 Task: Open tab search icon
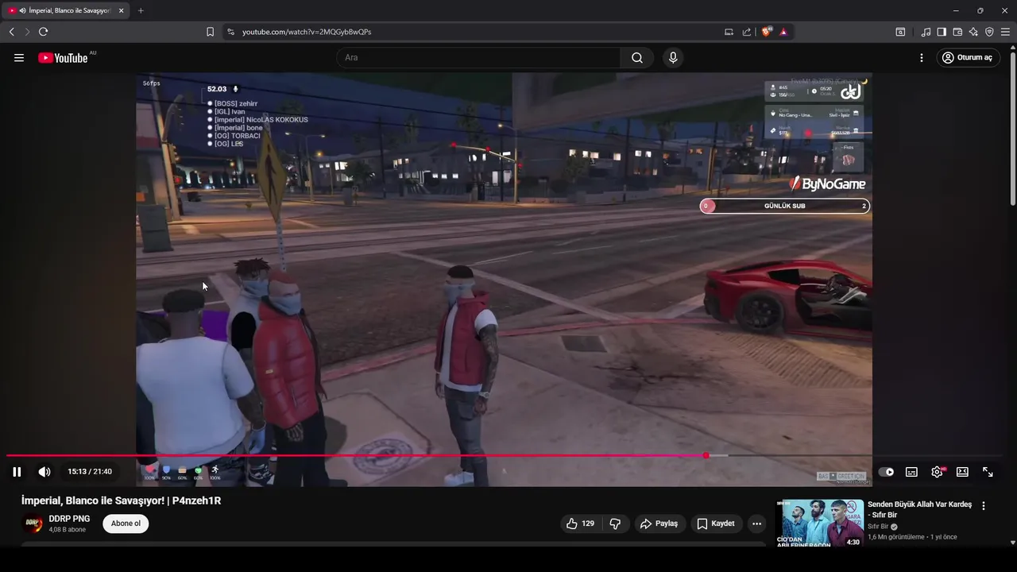(x=900, y=32)
